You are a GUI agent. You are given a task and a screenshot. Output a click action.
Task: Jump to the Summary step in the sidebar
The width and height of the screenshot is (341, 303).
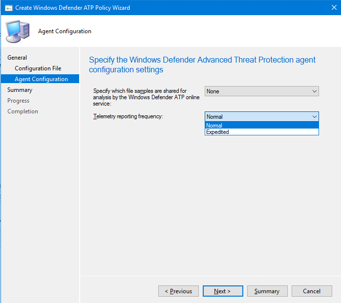tap(20, 90)
